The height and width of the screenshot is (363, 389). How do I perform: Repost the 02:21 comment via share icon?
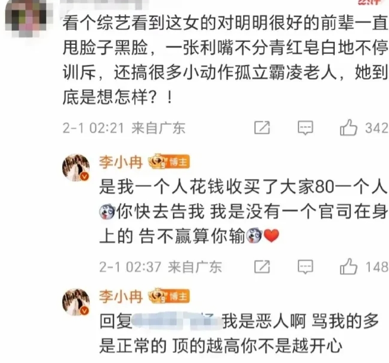pos(262,128)
